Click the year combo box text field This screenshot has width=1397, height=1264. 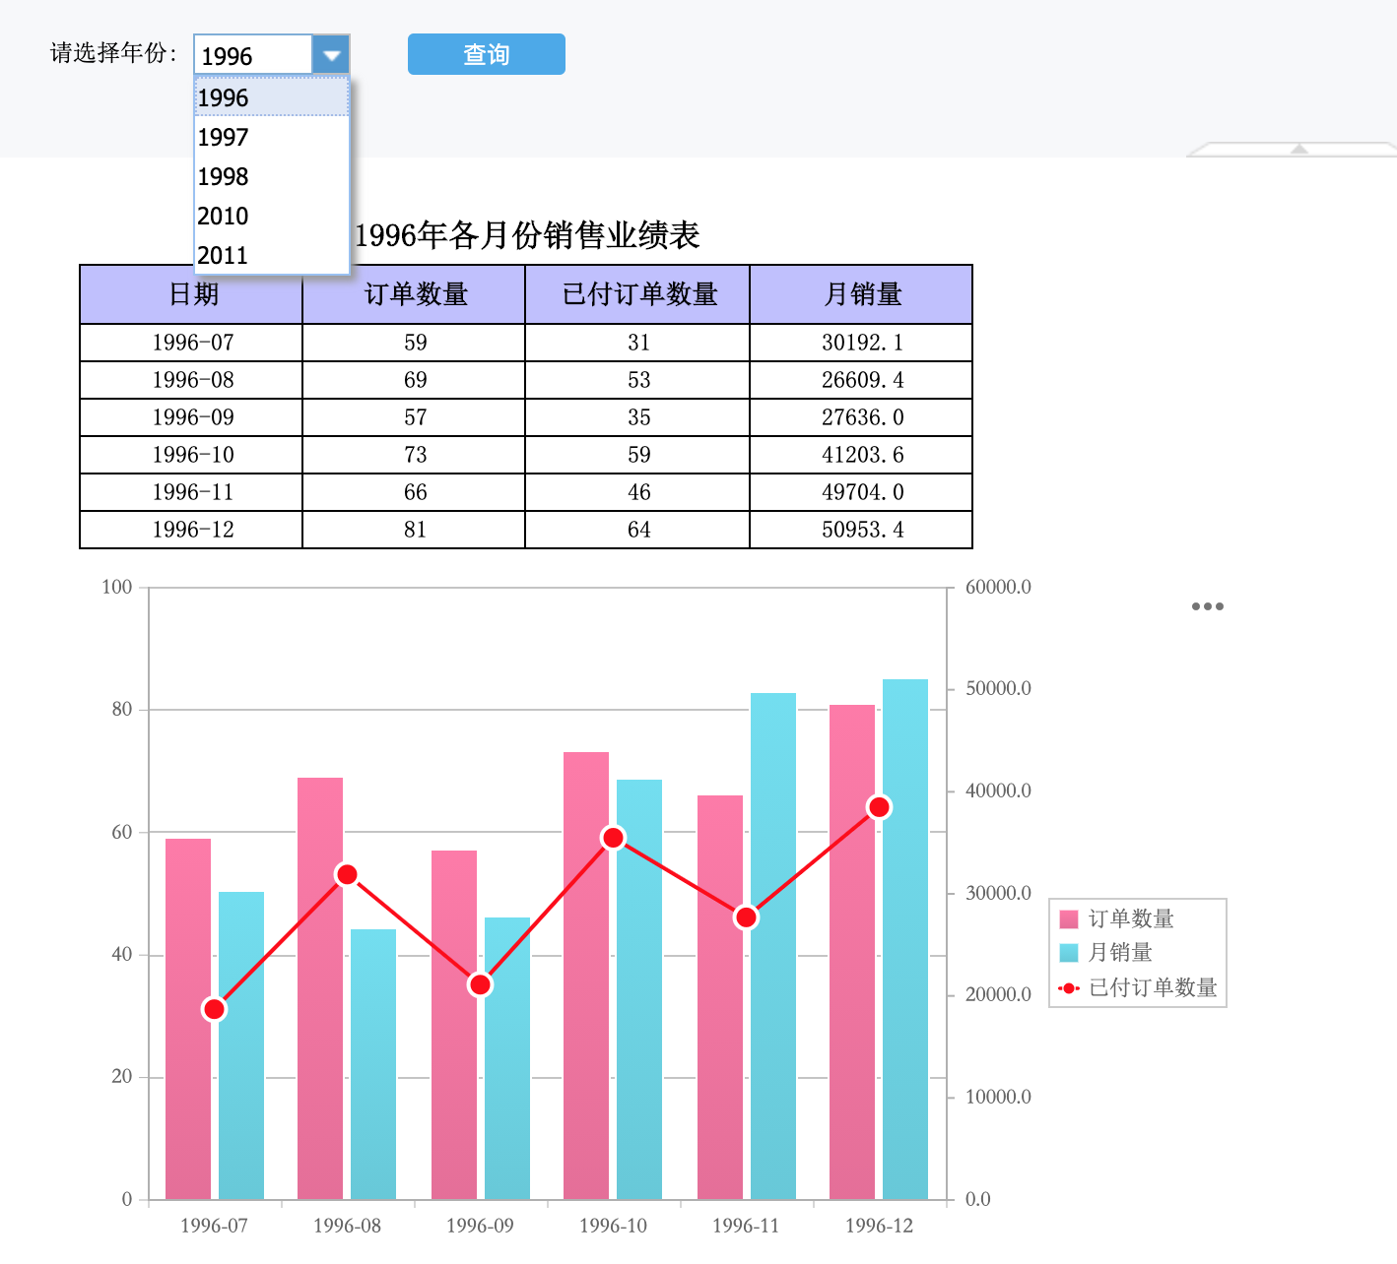click(253, 55)
